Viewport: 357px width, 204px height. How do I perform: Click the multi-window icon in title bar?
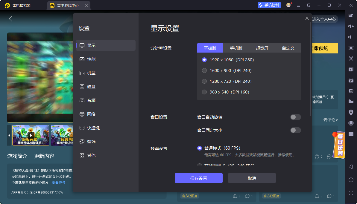coord(309,5)
